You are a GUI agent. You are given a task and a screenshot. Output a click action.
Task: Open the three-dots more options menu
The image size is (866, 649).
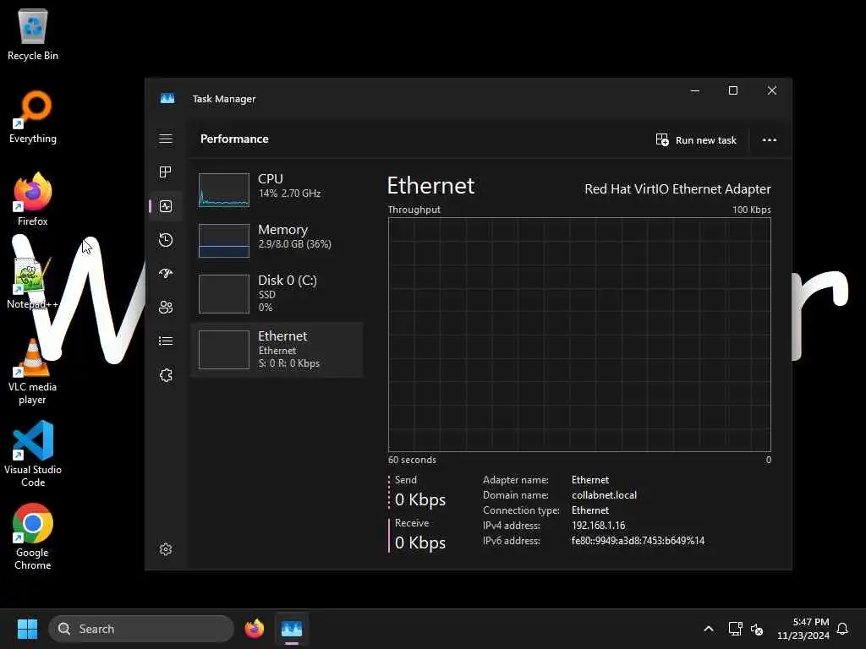[x=770, y=139]
